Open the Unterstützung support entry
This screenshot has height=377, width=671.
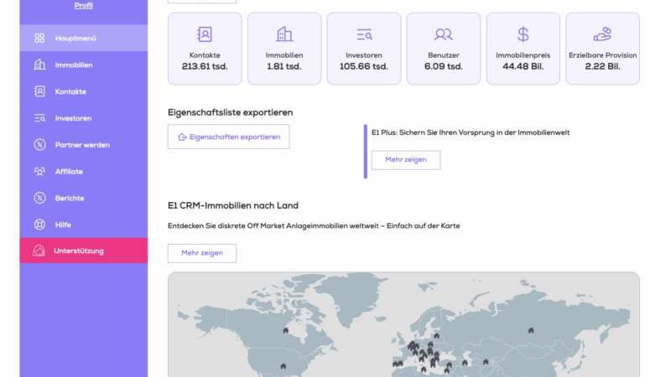(x=83, y=250)
